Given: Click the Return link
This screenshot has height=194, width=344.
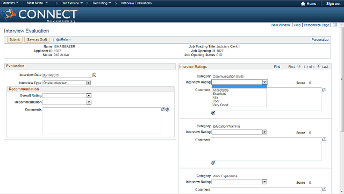Looking at the screenshot, I should coord(63,39).
